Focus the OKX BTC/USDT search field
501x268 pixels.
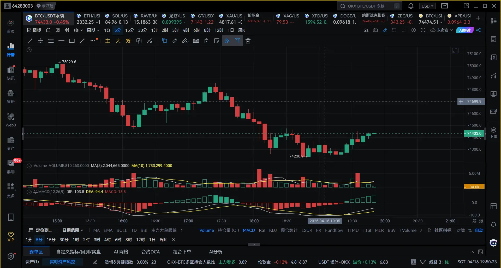pos(370,6)
